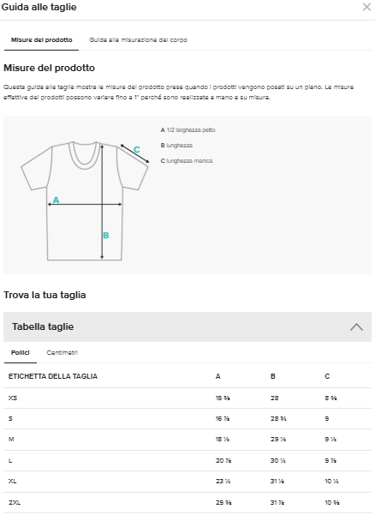The image size is (375, 527).
Task: Switch to Misure del prodotto tab
Action: pyautogui.click(x=42, y=40)
